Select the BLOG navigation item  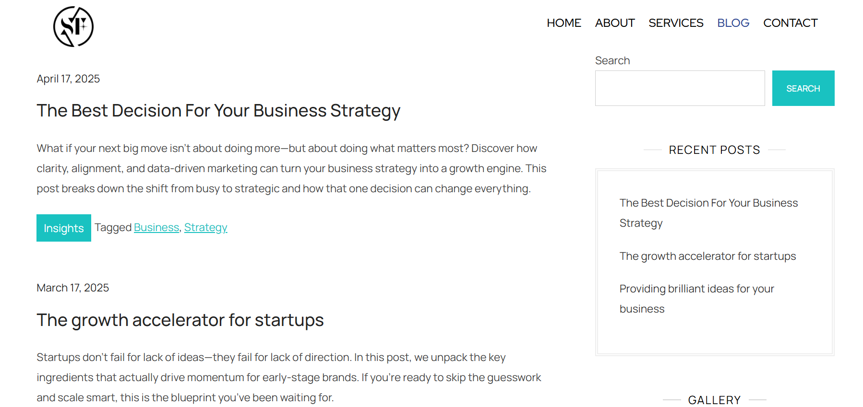click(733, 23)
